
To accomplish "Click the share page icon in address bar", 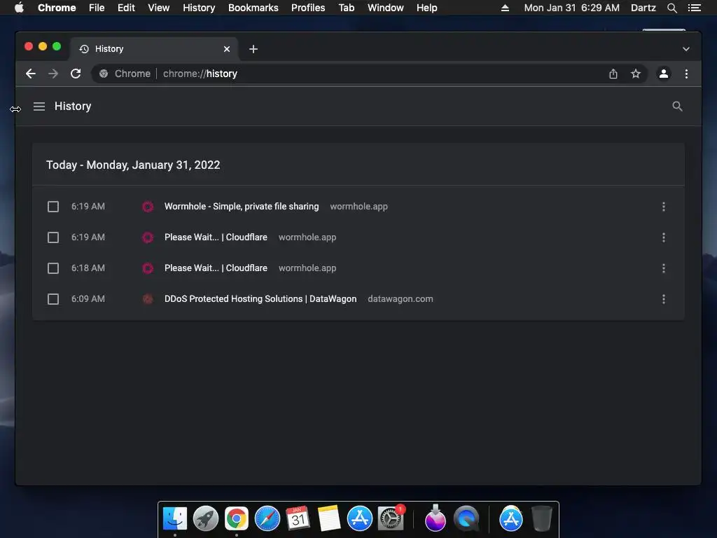I will [613, 74].
